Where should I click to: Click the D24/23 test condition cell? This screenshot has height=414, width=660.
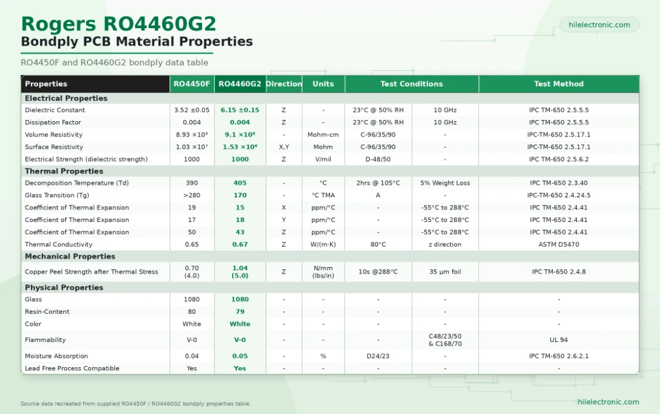point(378,356)
